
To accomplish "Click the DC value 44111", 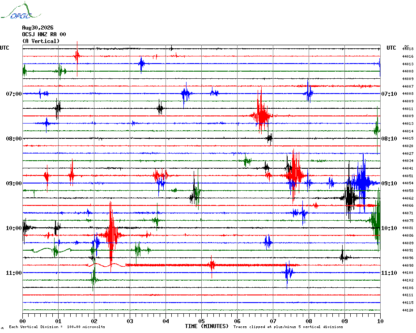I will click(408, 295).
